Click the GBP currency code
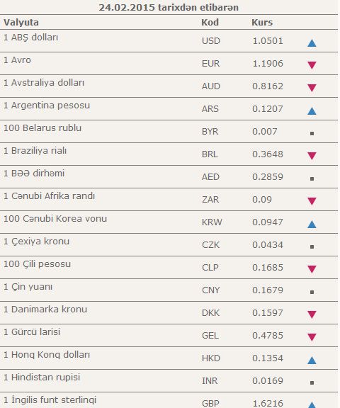340x408 pixels. coord(210,403)
